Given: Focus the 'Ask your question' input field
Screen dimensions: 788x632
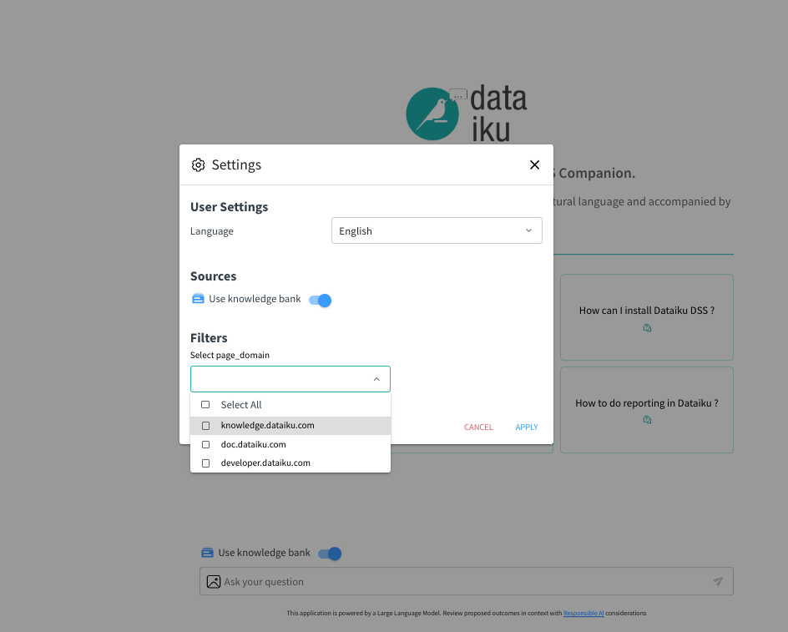Looking at the screenshot, I should click(x=466, y=582).
